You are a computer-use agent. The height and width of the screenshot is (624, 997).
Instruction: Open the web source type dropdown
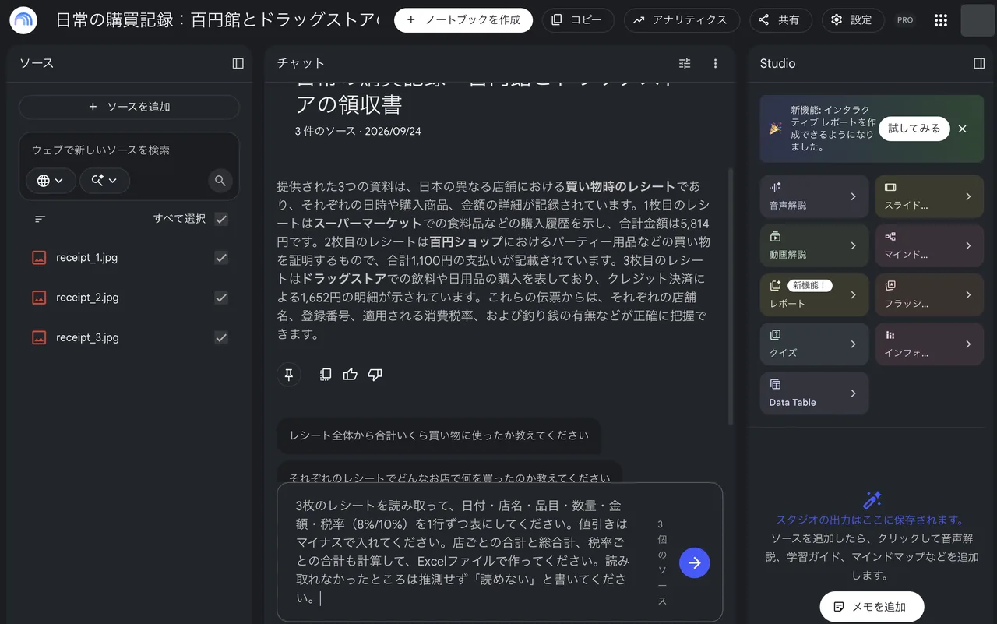(51, 181)
